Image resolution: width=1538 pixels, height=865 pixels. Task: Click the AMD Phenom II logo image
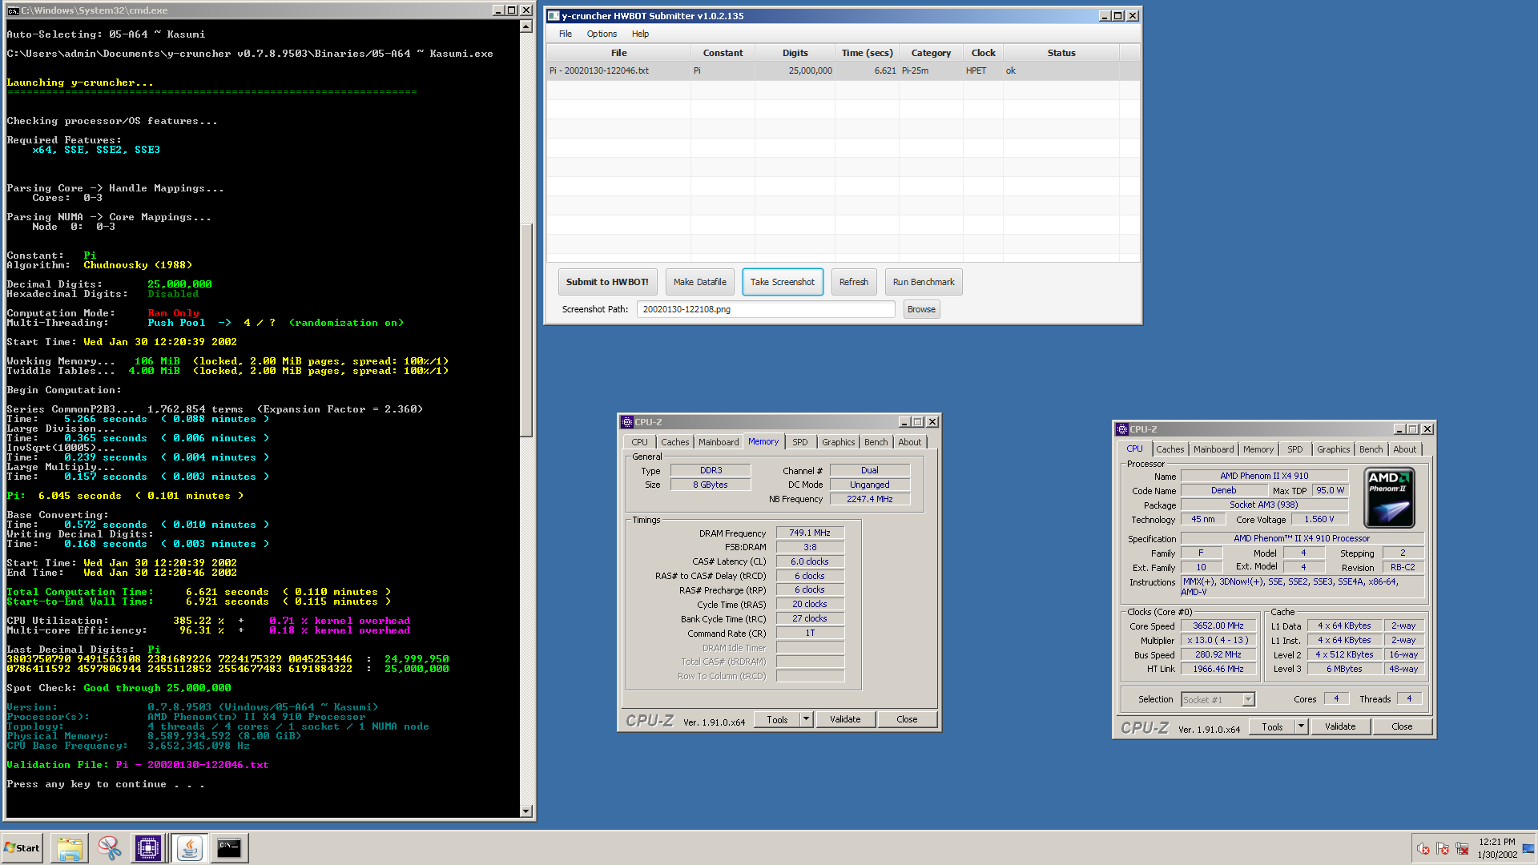1389,498
